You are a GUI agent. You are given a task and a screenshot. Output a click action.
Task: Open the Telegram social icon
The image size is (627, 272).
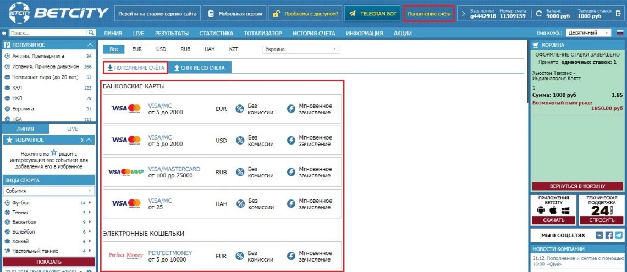(x=618, y=235)
